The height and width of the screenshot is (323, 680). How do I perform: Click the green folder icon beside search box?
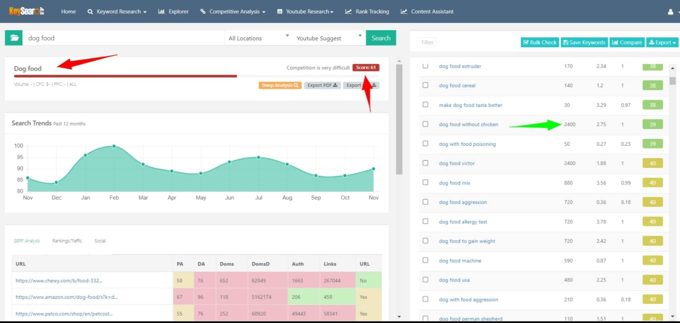[x=14, y=38]
